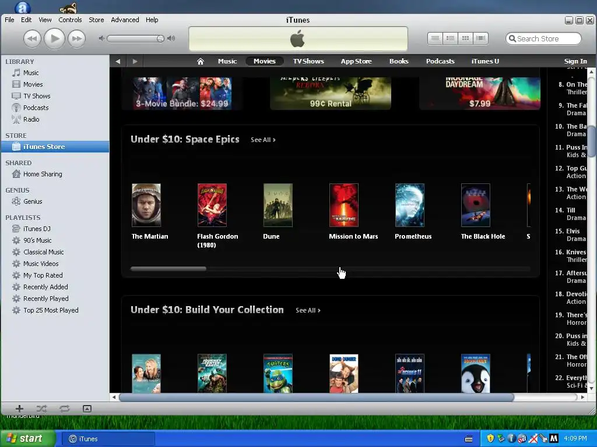Open the Advanced menu
Viewport: 597px width, 447px height.
125,20
